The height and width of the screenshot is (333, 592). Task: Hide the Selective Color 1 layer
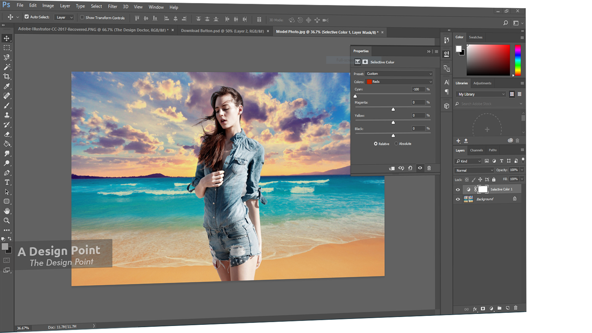click(458, 189)
